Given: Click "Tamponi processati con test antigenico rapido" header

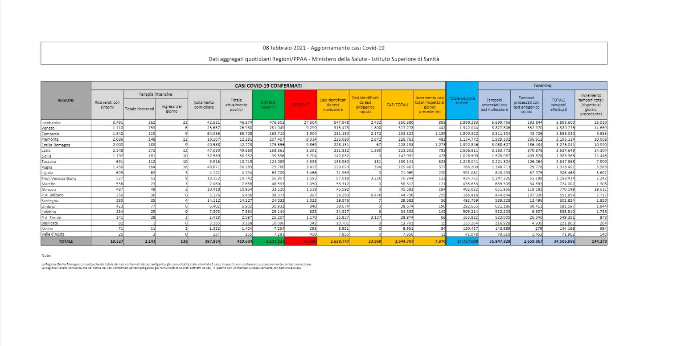Looking at the screenshot, I should 526,104.
